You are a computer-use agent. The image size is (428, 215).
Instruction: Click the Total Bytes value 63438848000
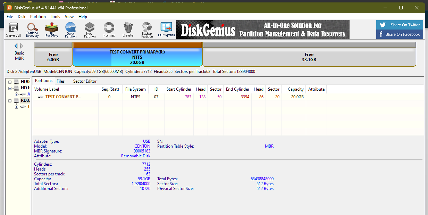262,179
